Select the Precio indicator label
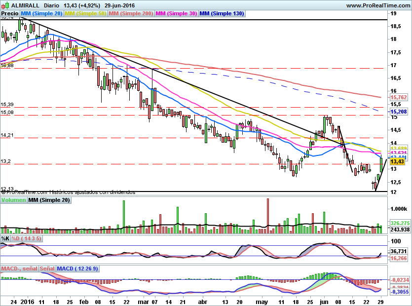The image size is (412, 306). tap(10, 14)
